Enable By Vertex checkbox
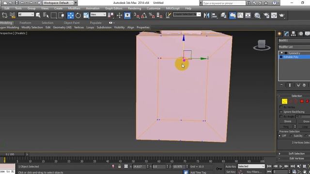 [x=281, y=107]
